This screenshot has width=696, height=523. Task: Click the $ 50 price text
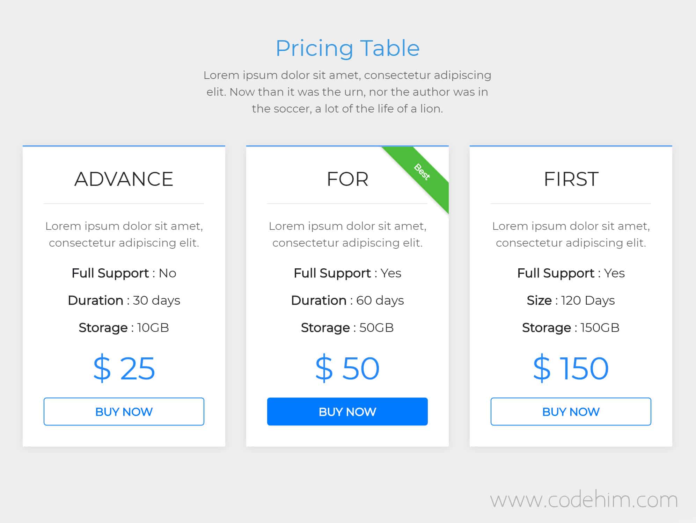tap(347, 368)
